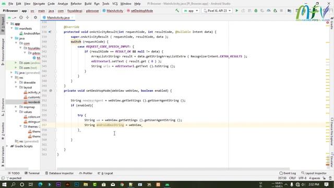Viewport: 334px width, 188px height.
Task: Open the device dropdown 'Pixel XL API 23'
Action: [217, 10]
